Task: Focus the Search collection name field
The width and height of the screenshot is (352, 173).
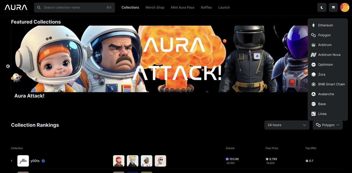Action: 75,7
